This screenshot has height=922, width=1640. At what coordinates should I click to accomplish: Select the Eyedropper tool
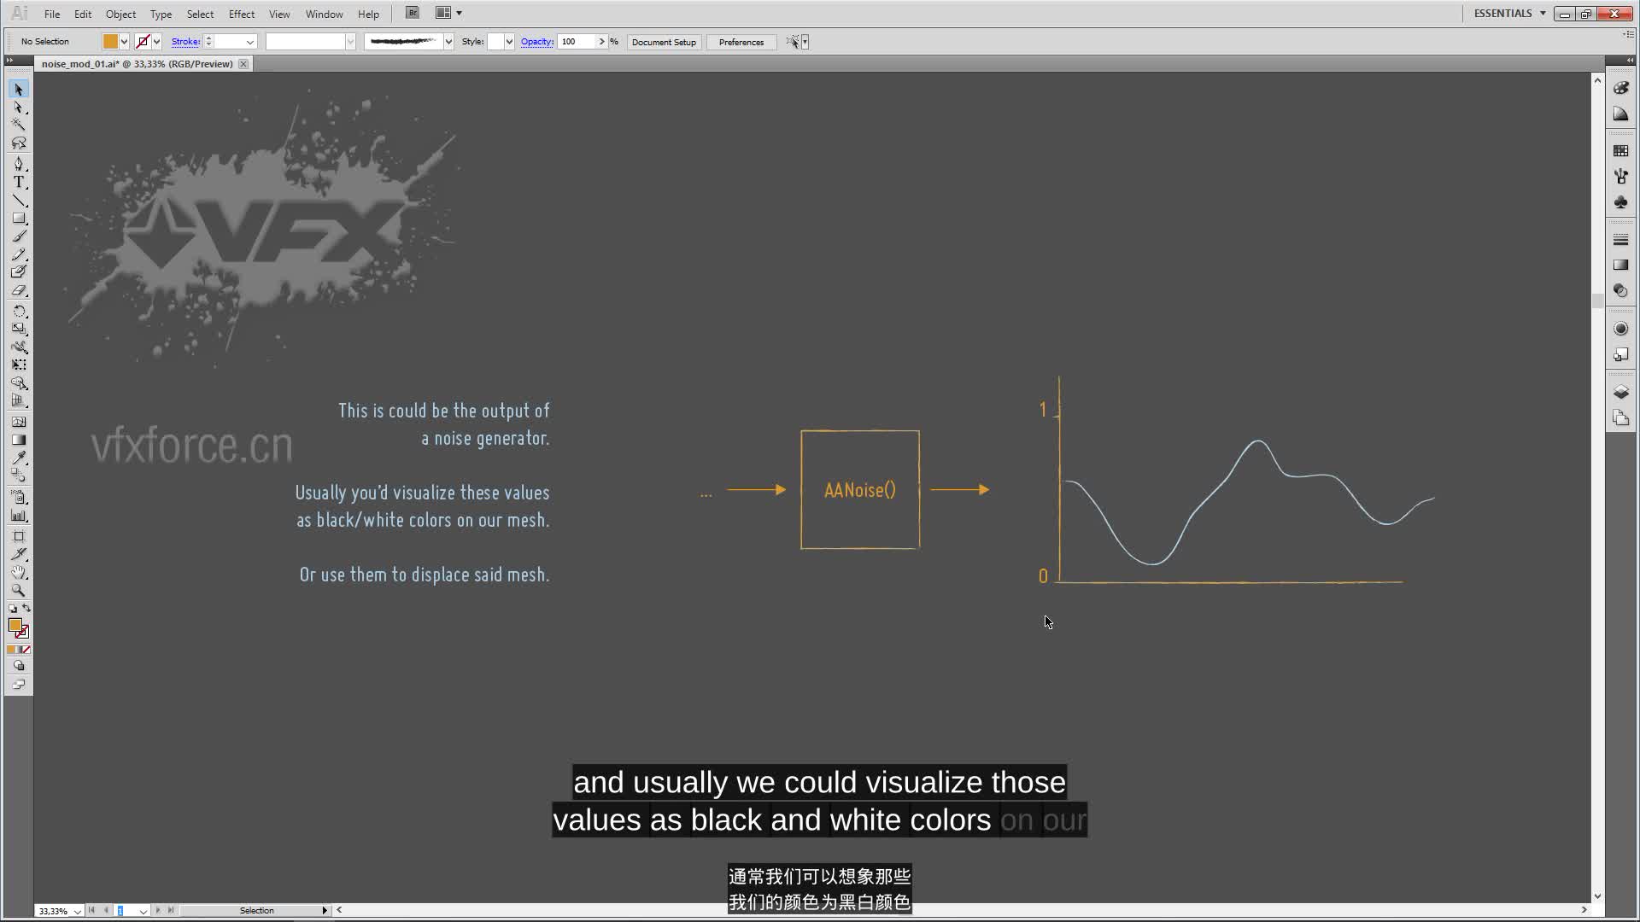19,458
